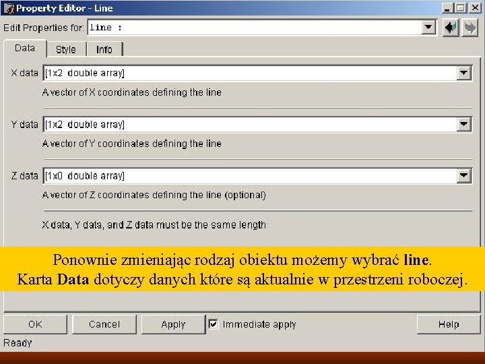The width and height of the screenshot is (485, 364).
Task: Click the Apply button
Action: 173,324
